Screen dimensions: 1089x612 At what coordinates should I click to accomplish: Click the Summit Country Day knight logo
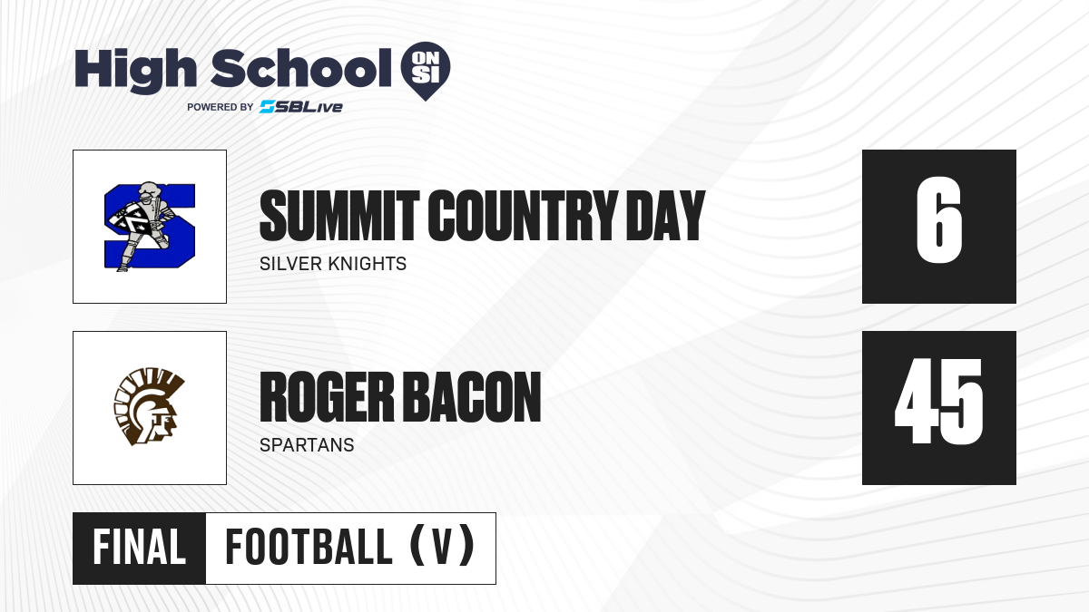150,227
